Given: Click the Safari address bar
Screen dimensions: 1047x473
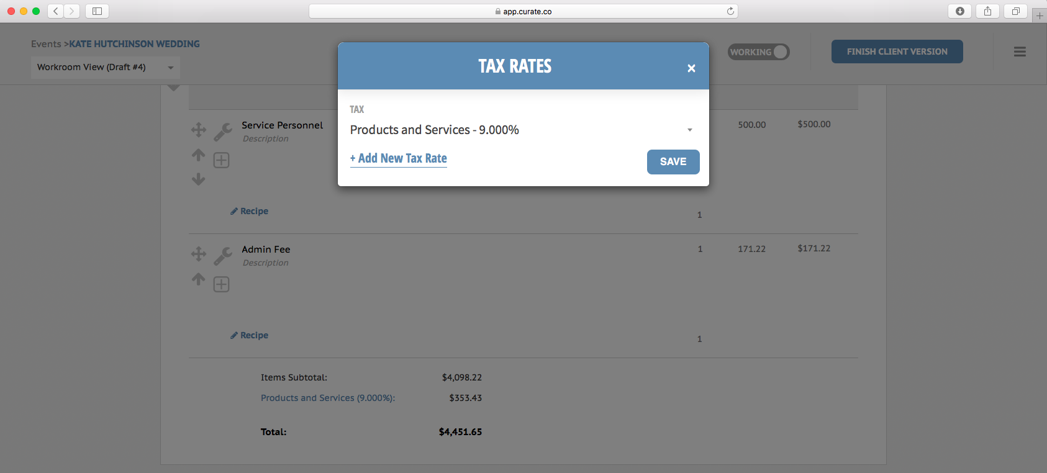Looking at the screenshot, I should pos(523,11).
